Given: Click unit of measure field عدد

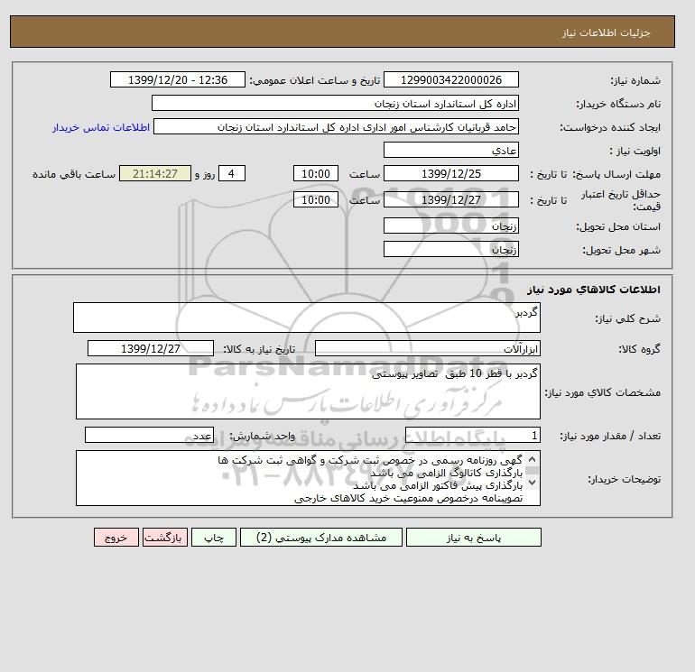Looking at the screenshot, I should 149,436.
